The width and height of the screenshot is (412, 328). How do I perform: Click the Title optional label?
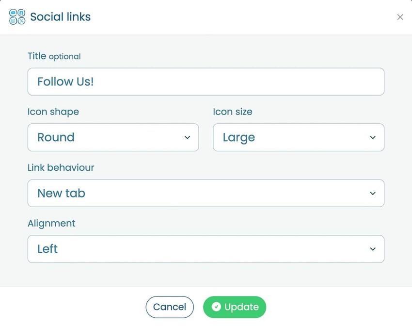pyautogui.click(x=54, y=56)
